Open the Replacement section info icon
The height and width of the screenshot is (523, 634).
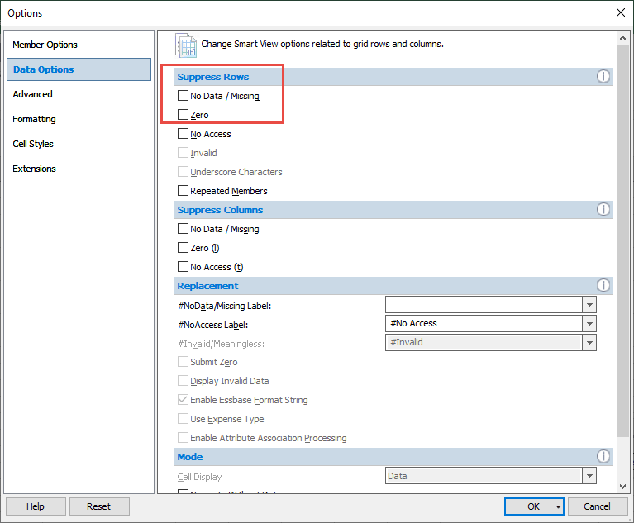click(x=603, y=286)
